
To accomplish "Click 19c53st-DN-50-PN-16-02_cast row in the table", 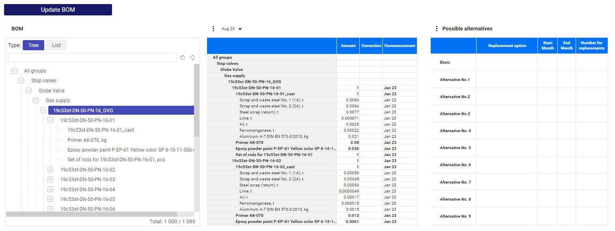I will tap(312, 167).
